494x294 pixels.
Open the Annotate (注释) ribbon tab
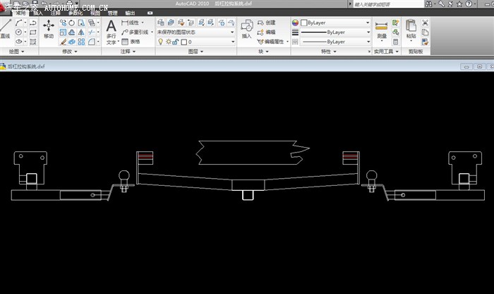tap(56, 13)
